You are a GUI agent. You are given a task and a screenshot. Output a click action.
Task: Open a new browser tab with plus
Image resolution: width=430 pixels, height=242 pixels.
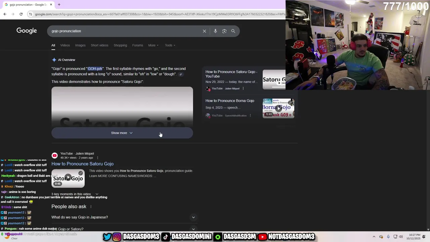click(59, 5)
